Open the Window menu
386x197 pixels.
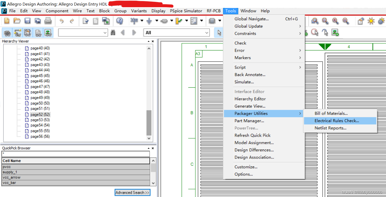coord(248,11)
